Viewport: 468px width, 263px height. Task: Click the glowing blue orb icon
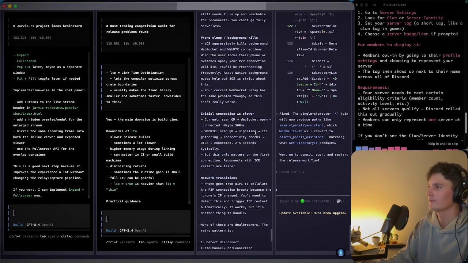click(341, 253)
